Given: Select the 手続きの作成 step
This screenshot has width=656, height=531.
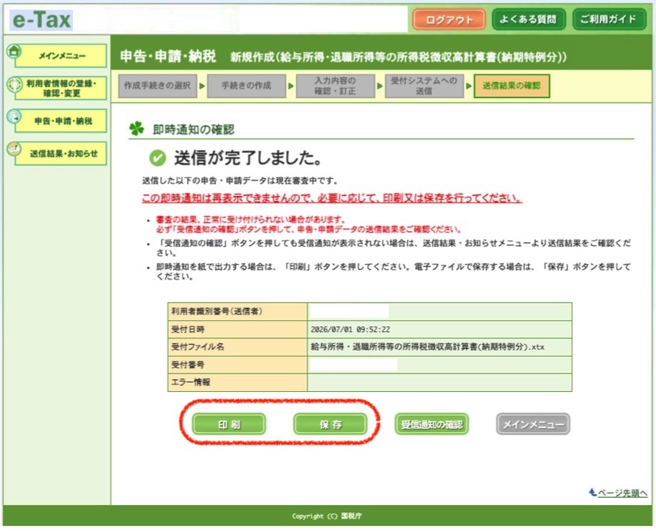Looking at the screenshot, I should 246,85.
